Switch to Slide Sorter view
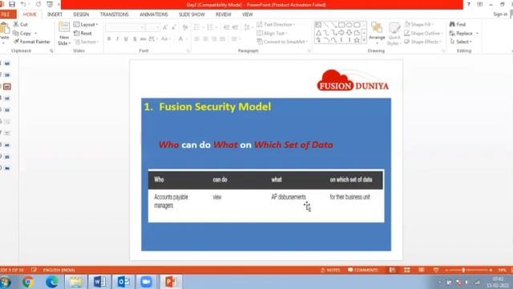Image resolution: width=513 pixels, height=289 pixels. (406, 270)
